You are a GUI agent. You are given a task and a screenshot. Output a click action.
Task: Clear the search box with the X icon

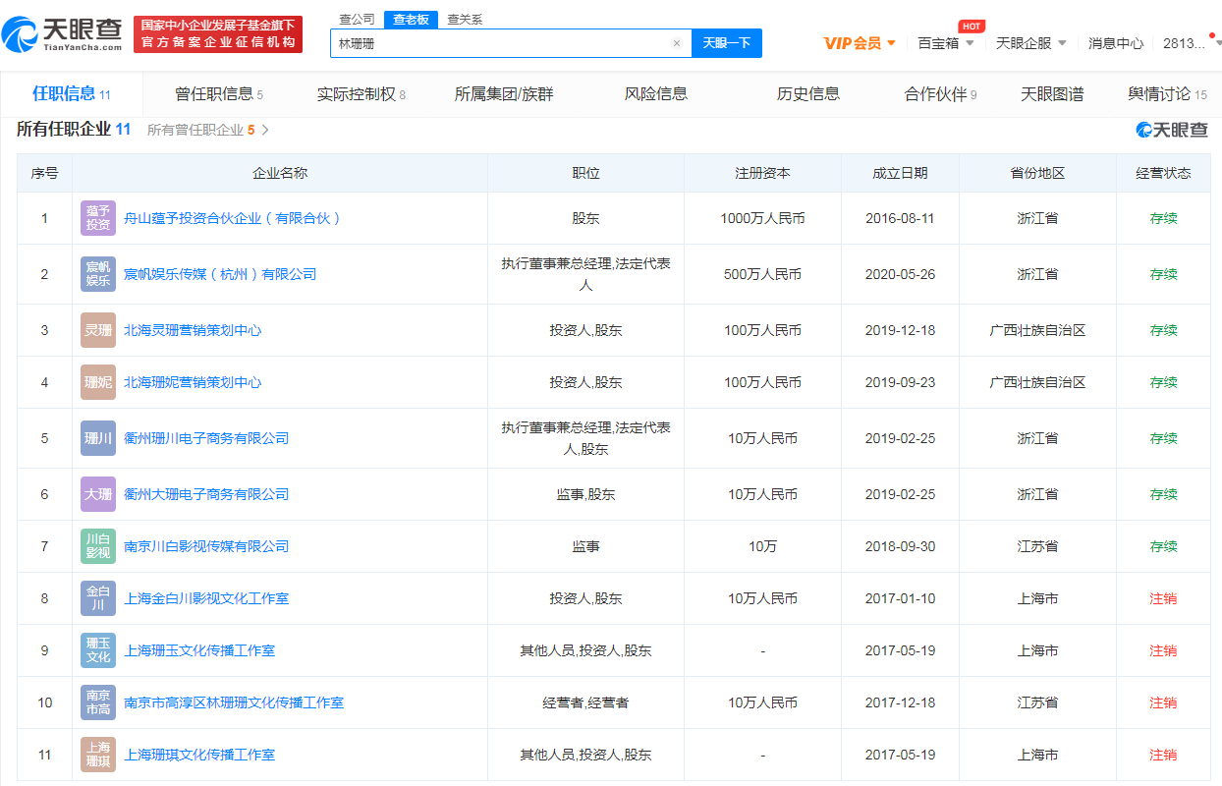(676, 43)
